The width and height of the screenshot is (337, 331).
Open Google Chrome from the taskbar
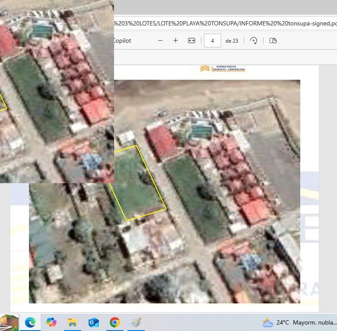(114, 322)
